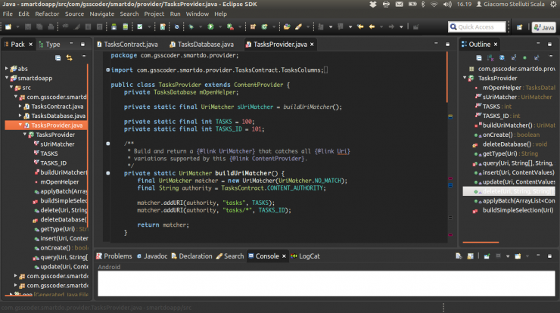Click the Back navigation arrow
This screenshot has height=313, width=560.
click(372, 26)
